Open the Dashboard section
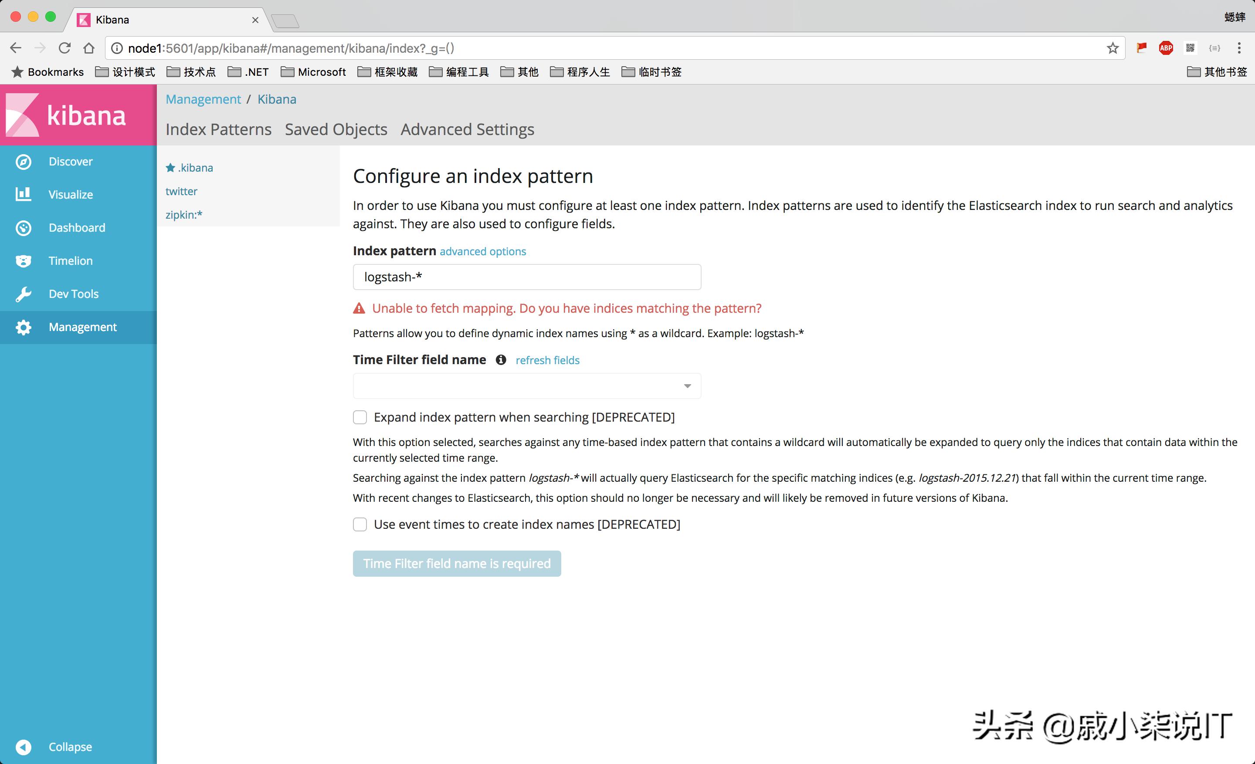The image size is (1255, 764). (x=76, y=227)
